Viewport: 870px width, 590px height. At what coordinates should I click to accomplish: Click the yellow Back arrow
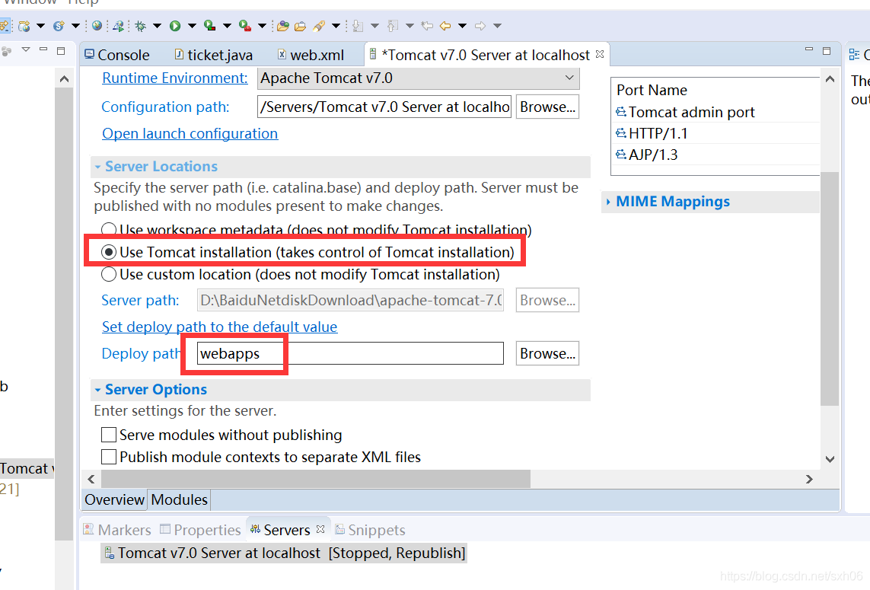click(x=445, y=26)
